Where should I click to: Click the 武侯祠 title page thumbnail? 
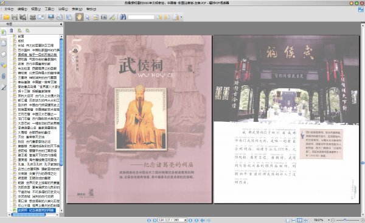(x=139, y=119)
